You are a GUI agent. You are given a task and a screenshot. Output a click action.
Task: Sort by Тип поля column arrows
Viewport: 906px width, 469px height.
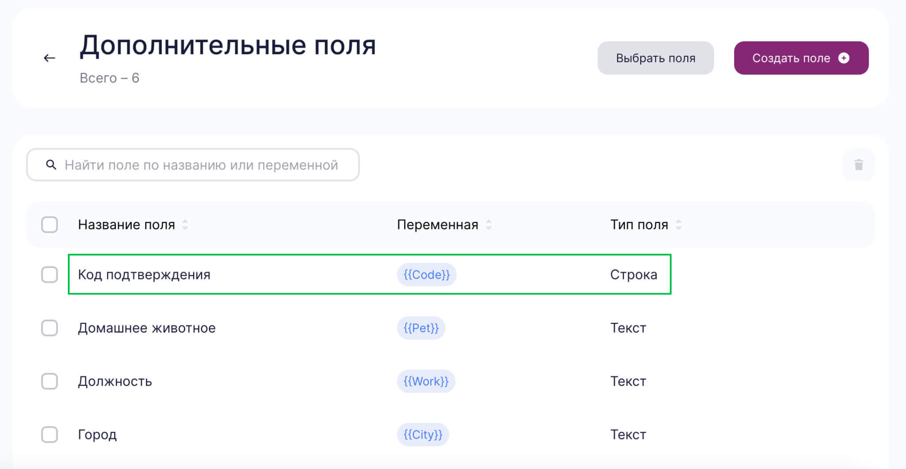[x=679, y=225]
